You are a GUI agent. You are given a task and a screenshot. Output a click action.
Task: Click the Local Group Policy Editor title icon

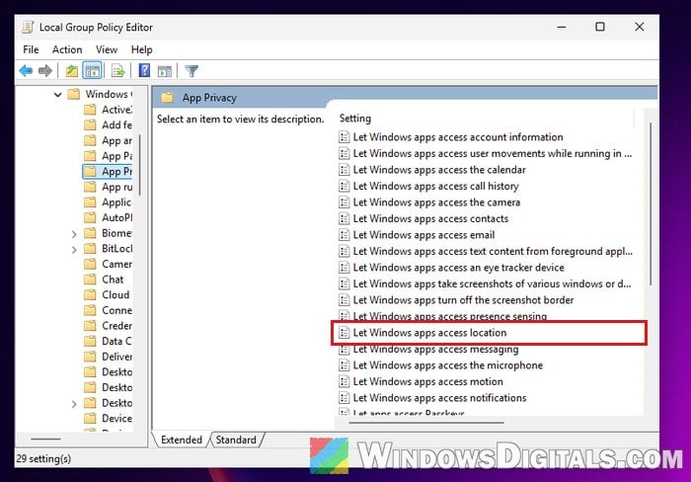click(x=29, y=28)
